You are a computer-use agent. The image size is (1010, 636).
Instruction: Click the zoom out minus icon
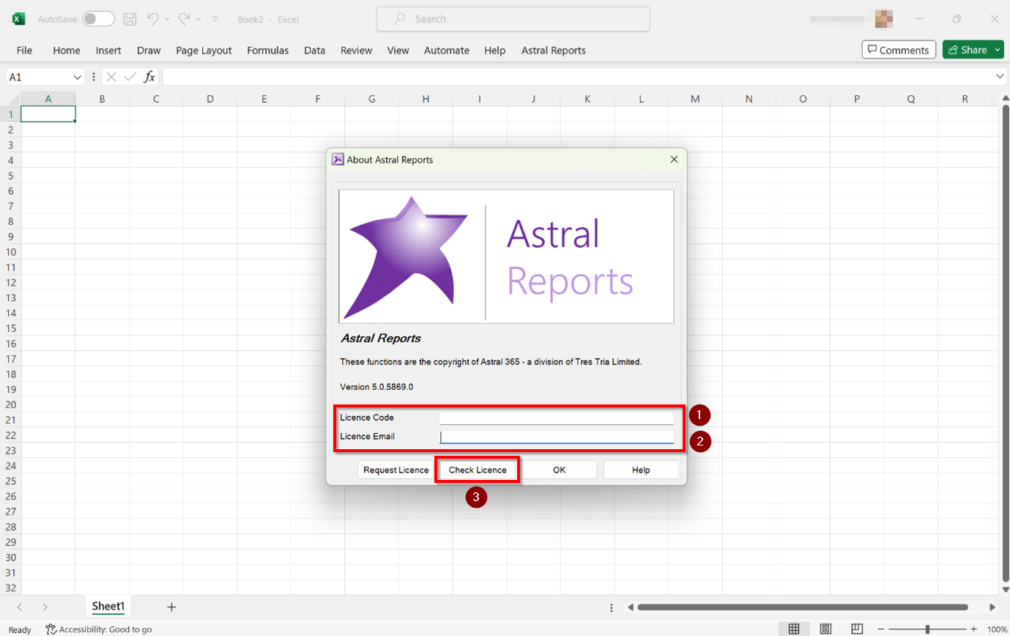881,629
